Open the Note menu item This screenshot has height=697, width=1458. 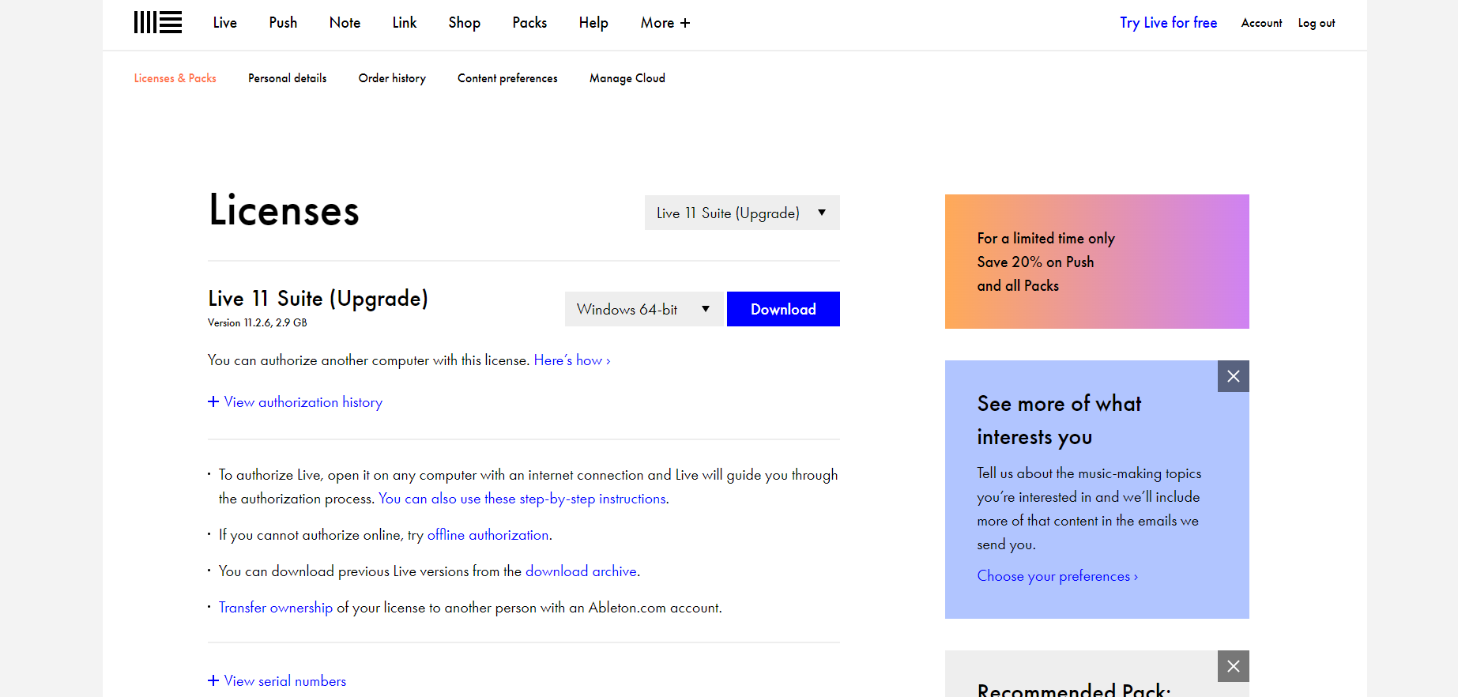[345, 23]
